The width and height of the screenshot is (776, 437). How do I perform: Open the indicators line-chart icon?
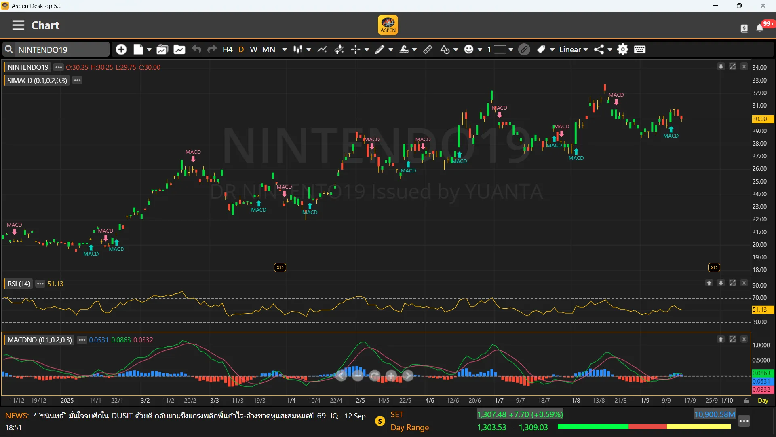coord(322,49)
